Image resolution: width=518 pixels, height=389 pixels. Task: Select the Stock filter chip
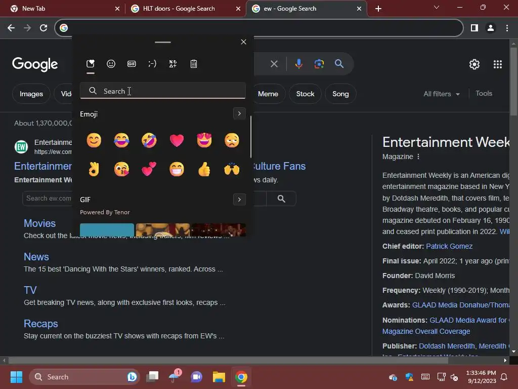pos(305,94)
